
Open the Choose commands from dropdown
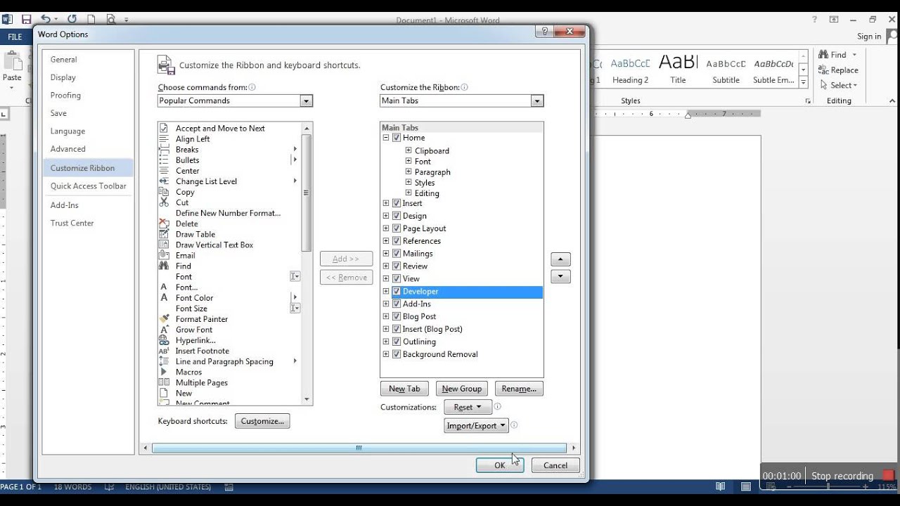pyautogui.click(x=306, y=101)
